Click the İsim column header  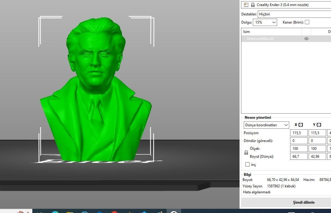click(271, 32)
